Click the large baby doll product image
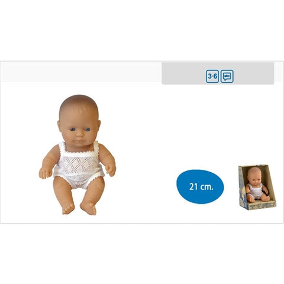The image size is (284, 284). [x=78, y=155]
